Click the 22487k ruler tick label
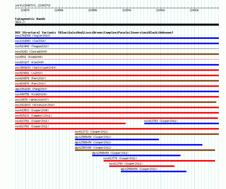Image resolution: width=226 pixels, height=189 pixels. (25, 10)
